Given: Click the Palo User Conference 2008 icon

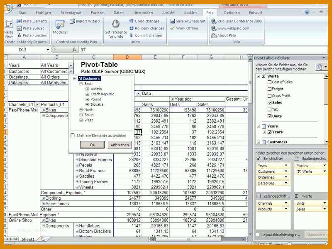Looking at the screenshot, I should tap(214, 21).
